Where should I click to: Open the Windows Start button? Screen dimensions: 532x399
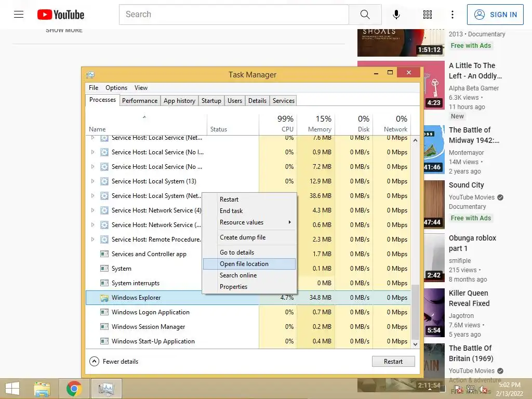point(12,389)
